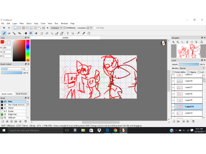Adjust the layer Opacity slider
The width and height of the screenshot is (206, 154).
(x=189, y=65)
